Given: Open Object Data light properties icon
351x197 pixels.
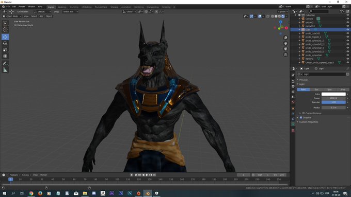Looking at the screenshot, I should click(293, 124).
